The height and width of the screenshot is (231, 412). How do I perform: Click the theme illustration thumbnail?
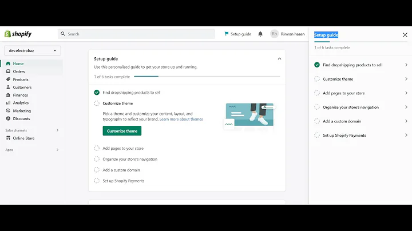(249, 115)
